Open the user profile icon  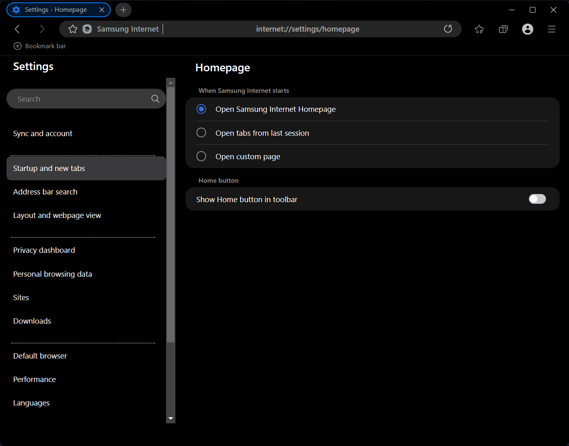point(527,29)
